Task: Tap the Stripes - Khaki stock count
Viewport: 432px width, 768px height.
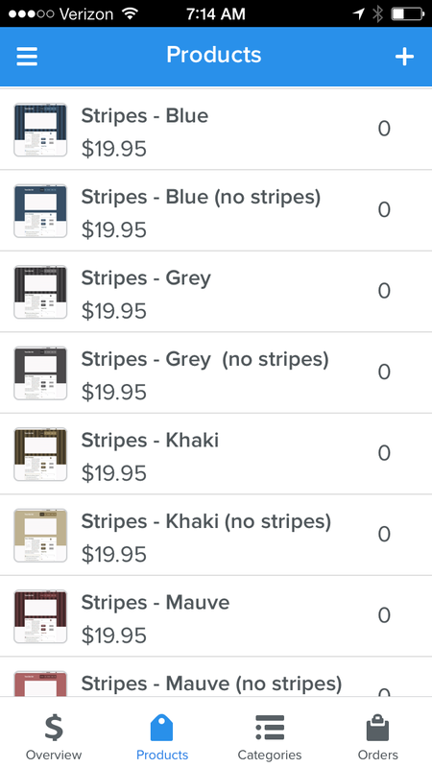Action: (384, 453)
